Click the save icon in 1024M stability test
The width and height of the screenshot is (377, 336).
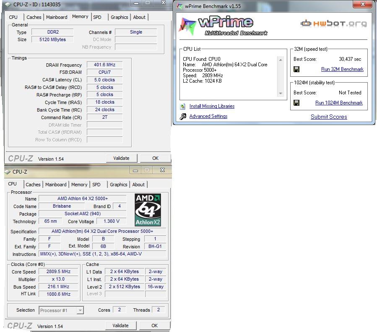(x=296, y=103)
